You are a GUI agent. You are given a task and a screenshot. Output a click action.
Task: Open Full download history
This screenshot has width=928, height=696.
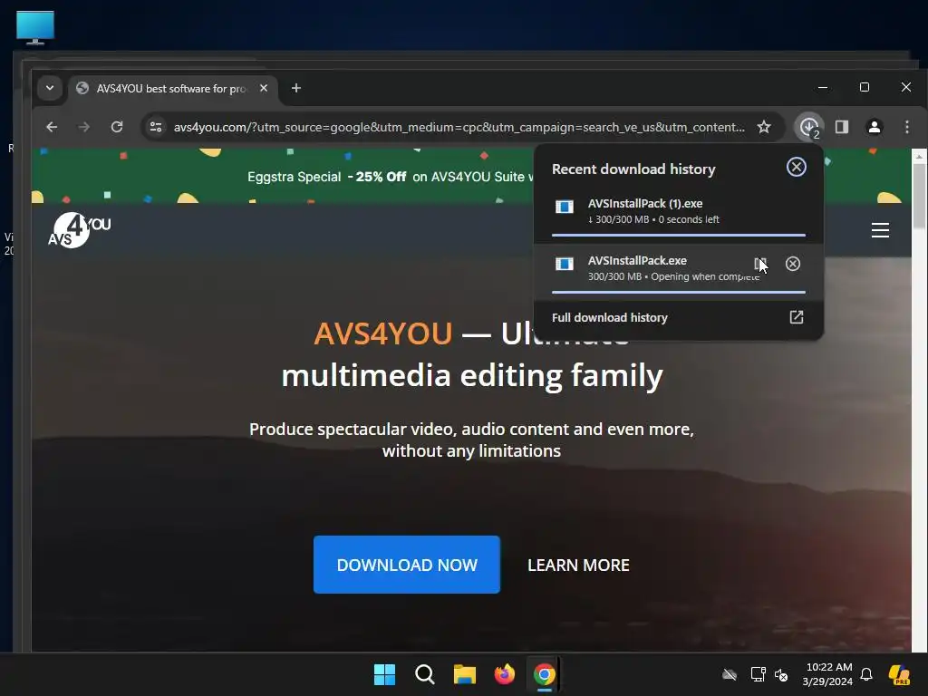point(678,318)
